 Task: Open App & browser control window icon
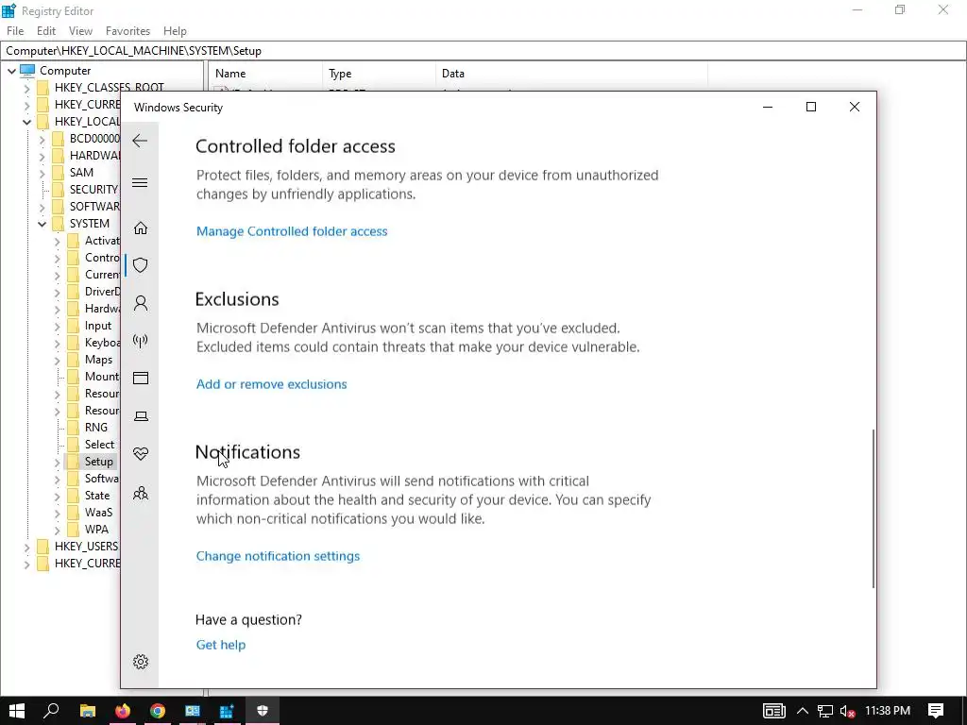click(141, 378)
